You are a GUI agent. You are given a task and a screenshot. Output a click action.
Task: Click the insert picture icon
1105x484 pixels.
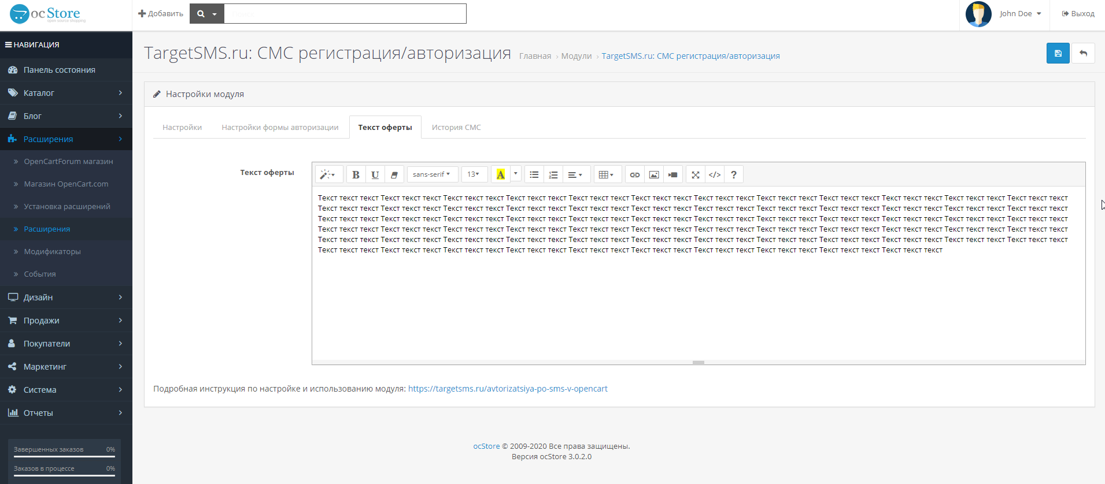(x=654, y=174)
